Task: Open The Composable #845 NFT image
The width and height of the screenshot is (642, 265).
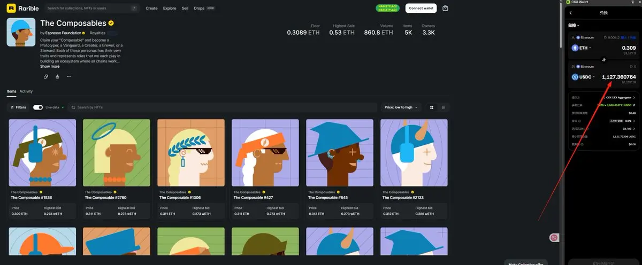Action: pos(340,152)
